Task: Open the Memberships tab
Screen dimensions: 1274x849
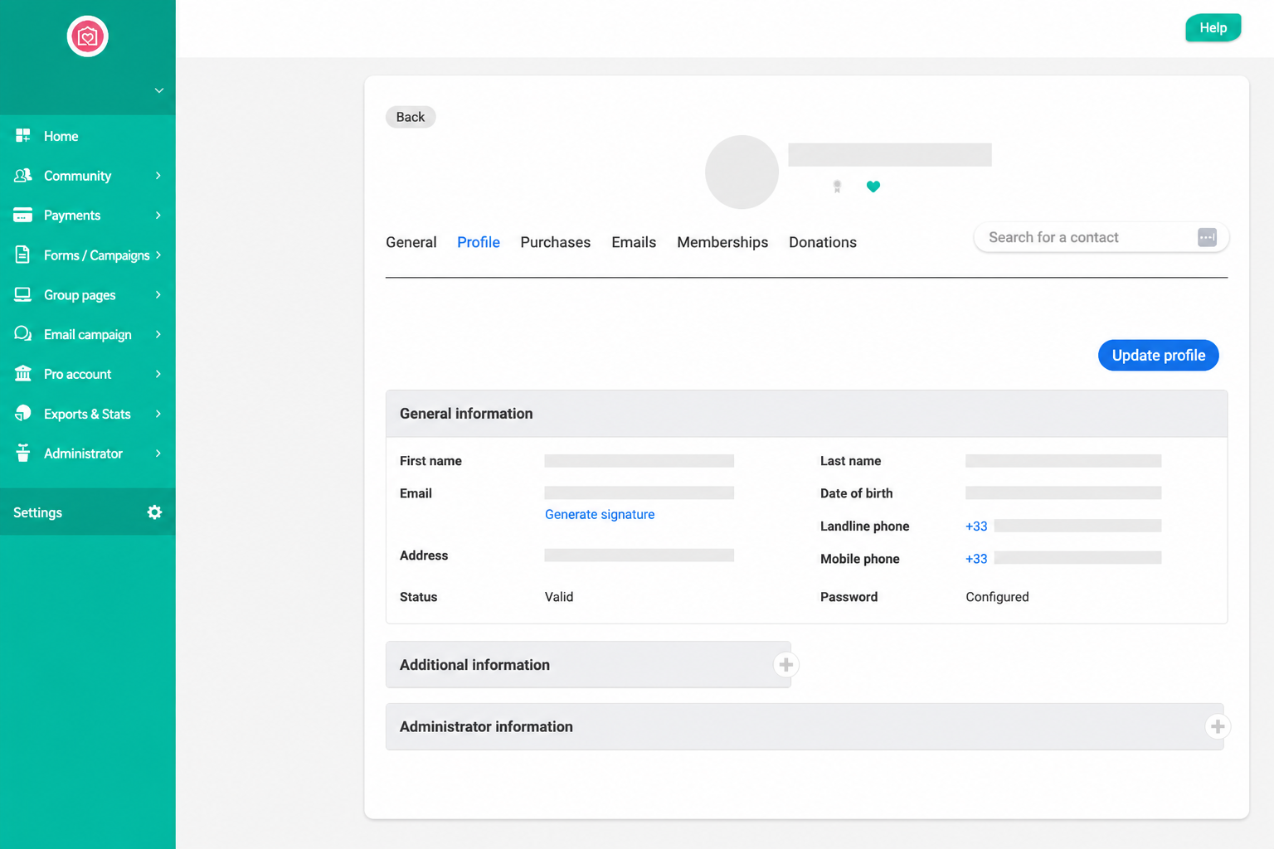Action: coord(722,242)
